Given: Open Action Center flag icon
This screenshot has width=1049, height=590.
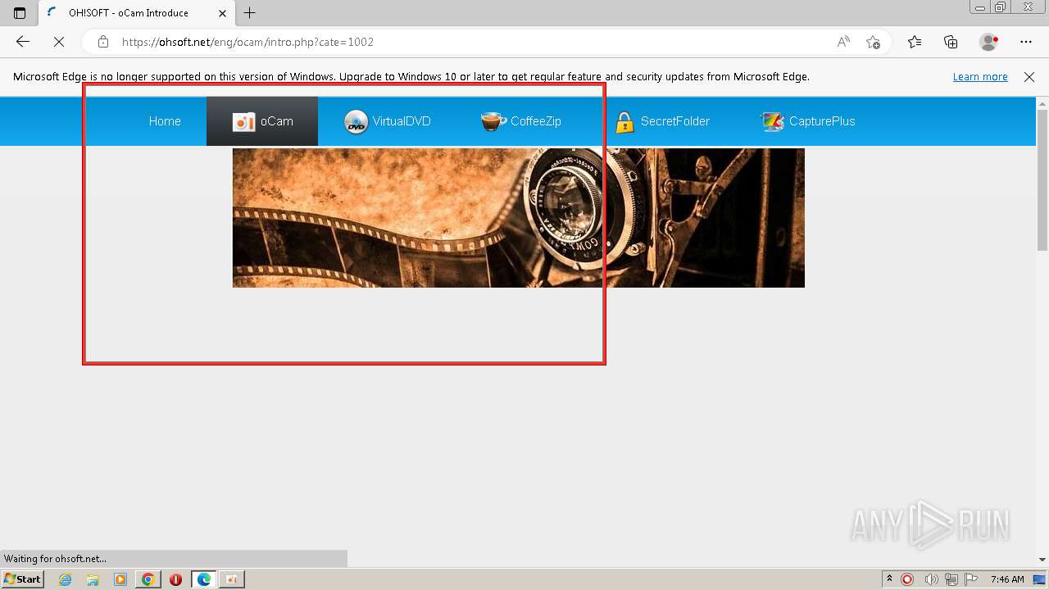Looking at the screenshot, I should [971, 579].
